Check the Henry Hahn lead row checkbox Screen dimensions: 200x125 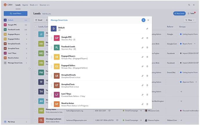tap(36, 111)
